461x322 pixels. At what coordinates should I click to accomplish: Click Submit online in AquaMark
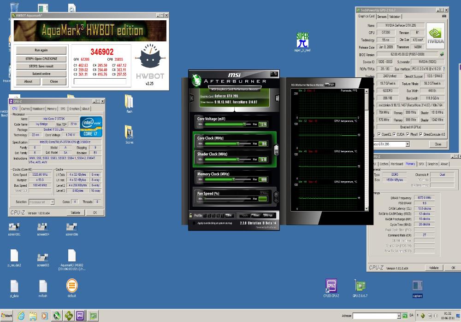(41, 74)
